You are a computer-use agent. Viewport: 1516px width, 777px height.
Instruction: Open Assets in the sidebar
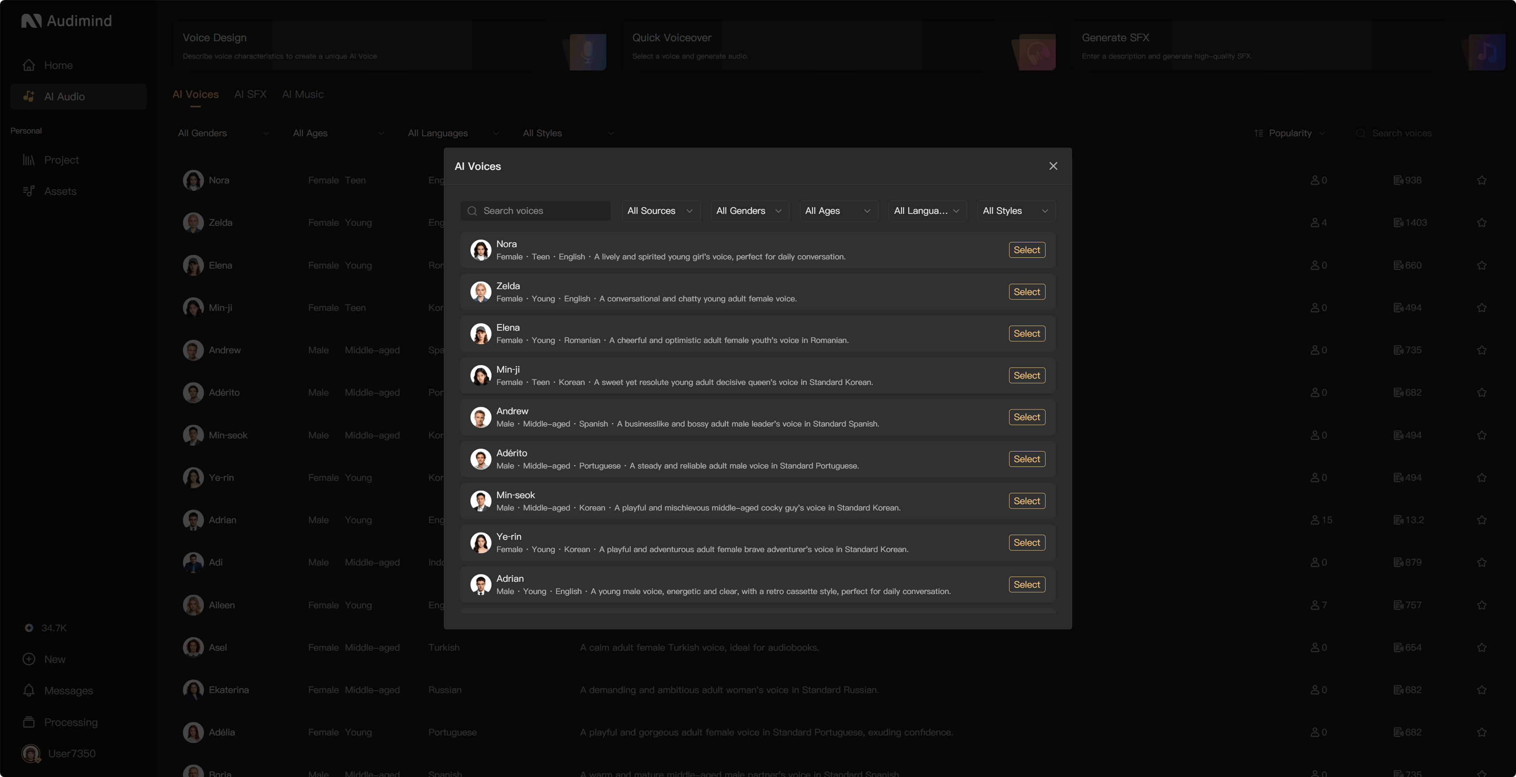pyautogui.click(x=78, y=191)
